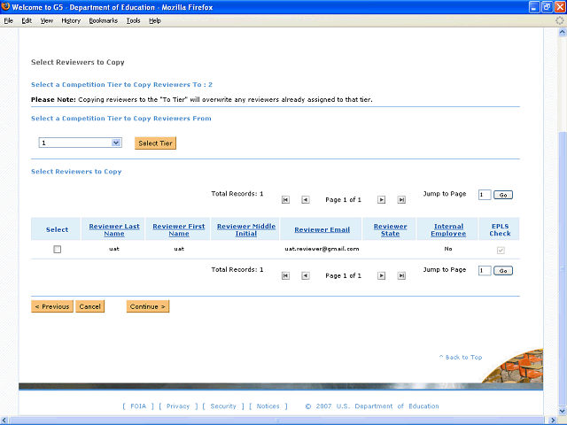Viewport: 567px width, 425px height.
Task: Go to next page in bottom pager
Action: pos(381,275)
